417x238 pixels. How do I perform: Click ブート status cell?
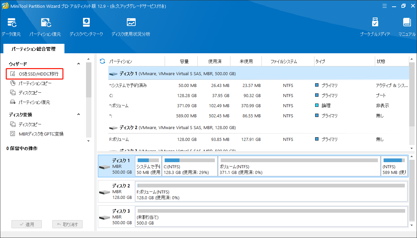(x=381, y=96)
